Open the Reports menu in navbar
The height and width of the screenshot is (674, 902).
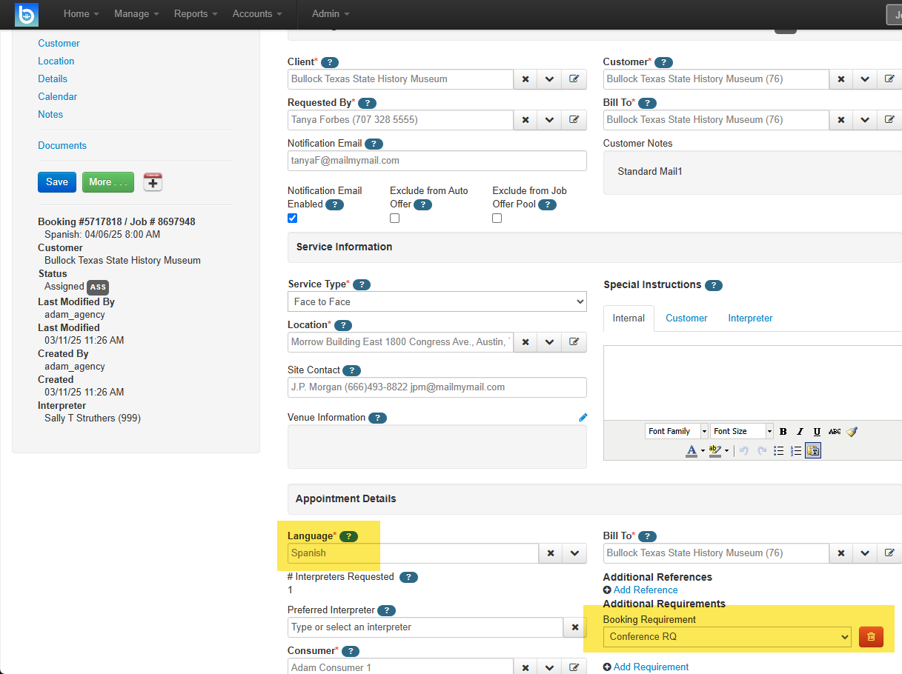pos(196,14)
